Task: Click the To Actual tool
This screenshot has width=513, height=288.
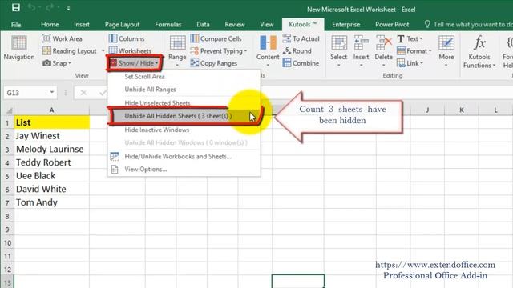Action: [301, 38]
